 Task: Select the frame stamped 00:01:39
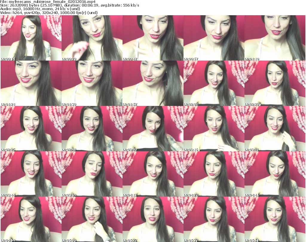click(92, 83)
